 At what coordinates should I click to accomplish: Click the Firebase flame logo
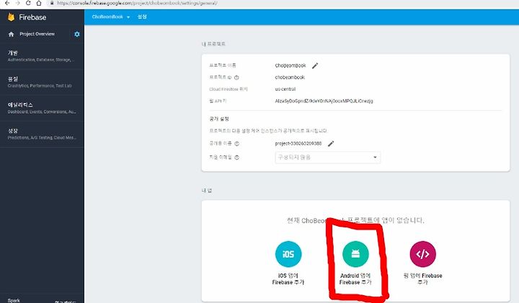click(x=11, y=17)
